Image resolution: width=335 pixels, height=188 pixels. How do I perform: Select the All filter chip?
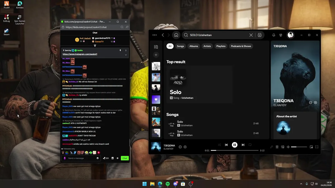tap(170, 46)
